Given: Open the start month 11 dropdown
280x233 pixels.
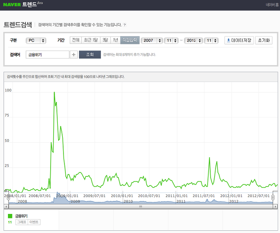Looking at the screenshot, I should click(x=171, y=41).
